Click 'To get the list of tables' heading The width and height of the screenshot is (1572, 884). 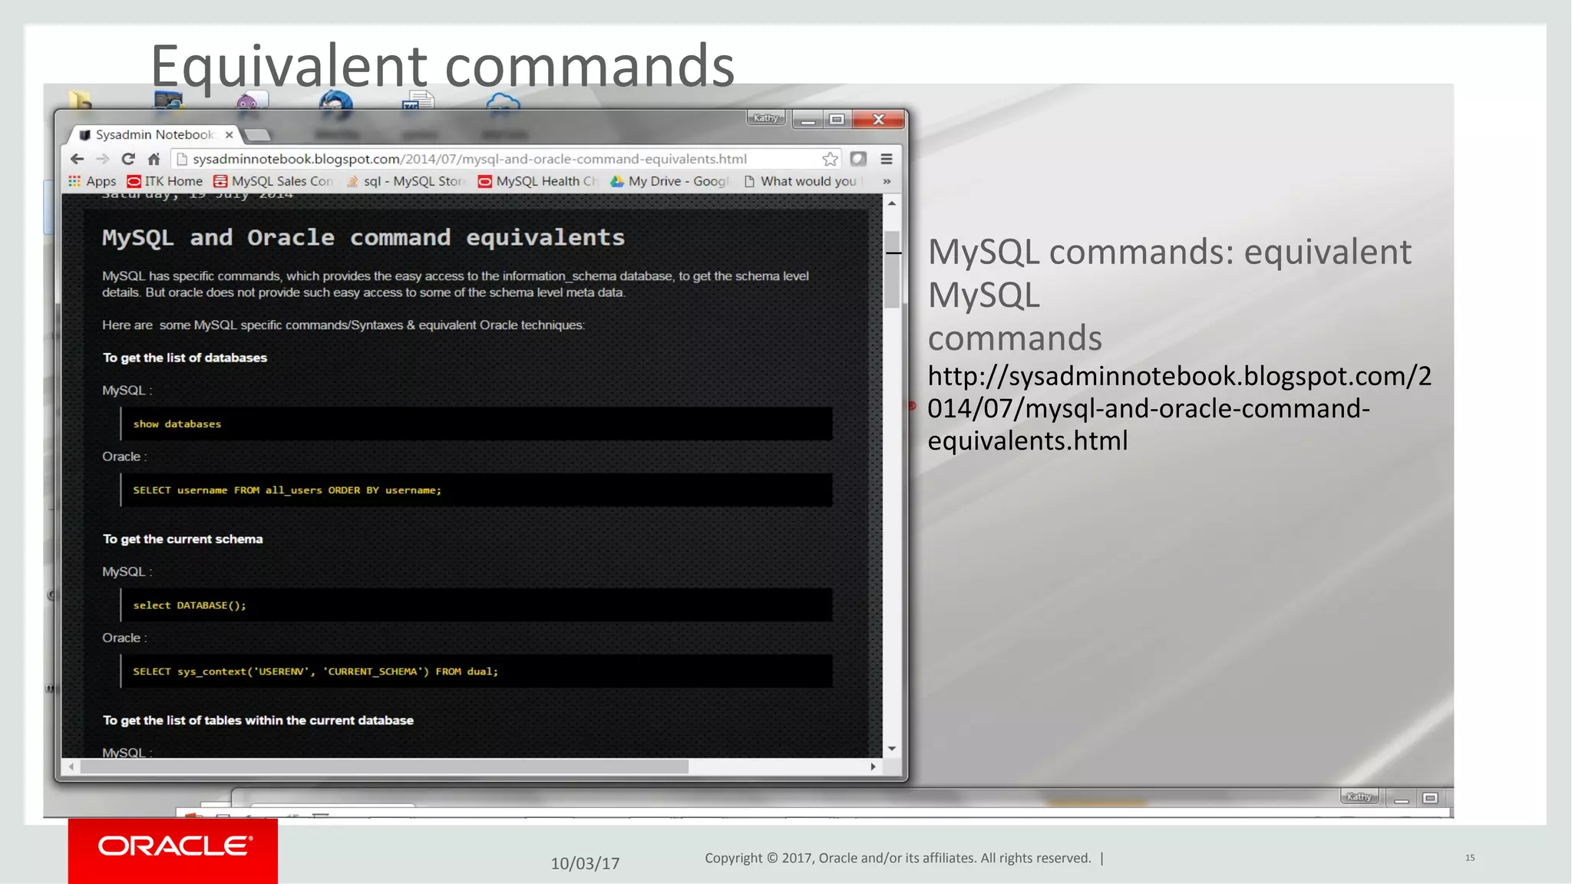258,720
